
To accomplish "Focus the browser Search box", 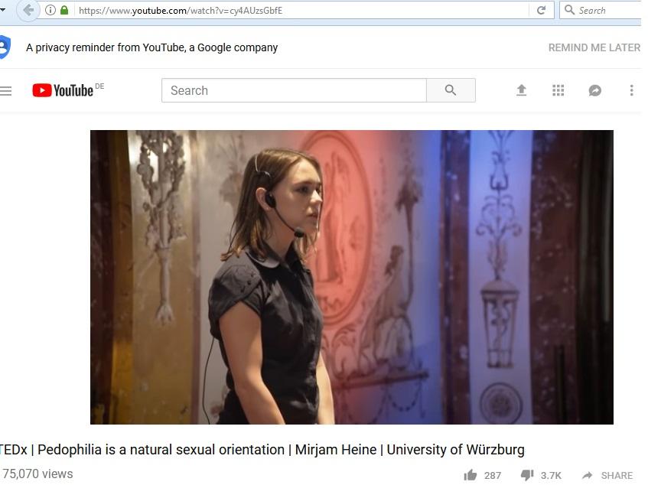I will [602, 11].
